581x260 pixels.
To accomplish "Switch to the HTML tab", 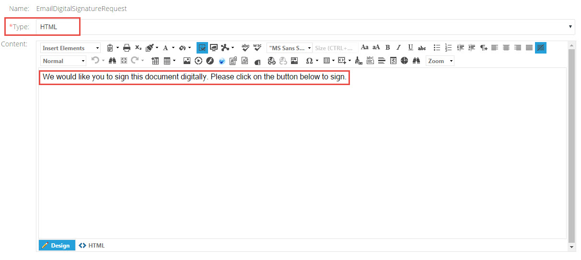I will click(x=92, y=245).
